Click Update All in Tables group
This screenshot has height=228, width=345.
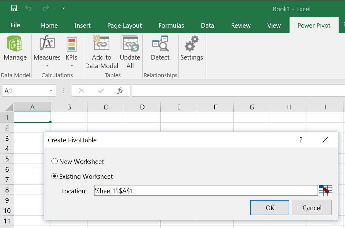130,49
